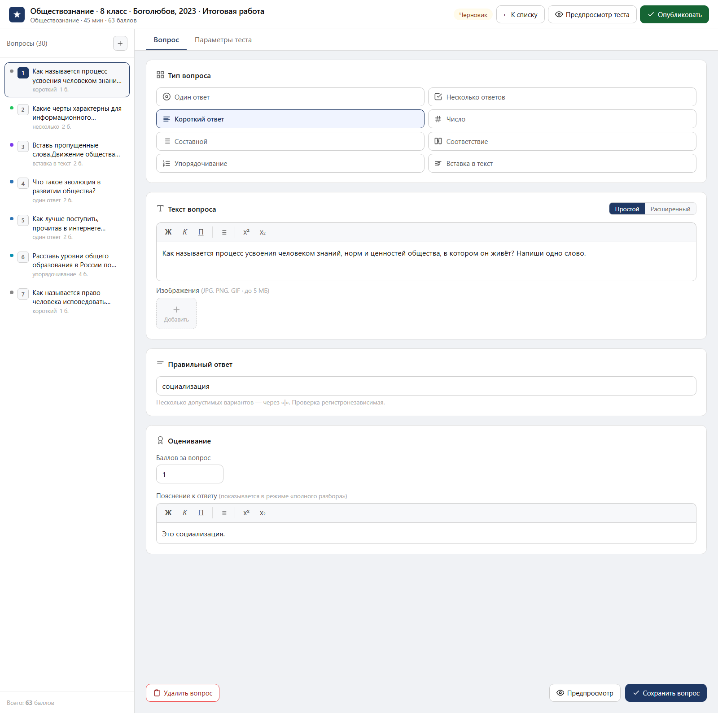This screenshot has width=718, height=713.
Task: Select question type Несколько ответов
Action: 562,97
